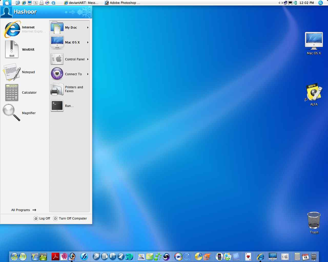Open the T text icon in dock
Image resolution: width=328 pixels, height=262 pixels.
click(35, 256)
